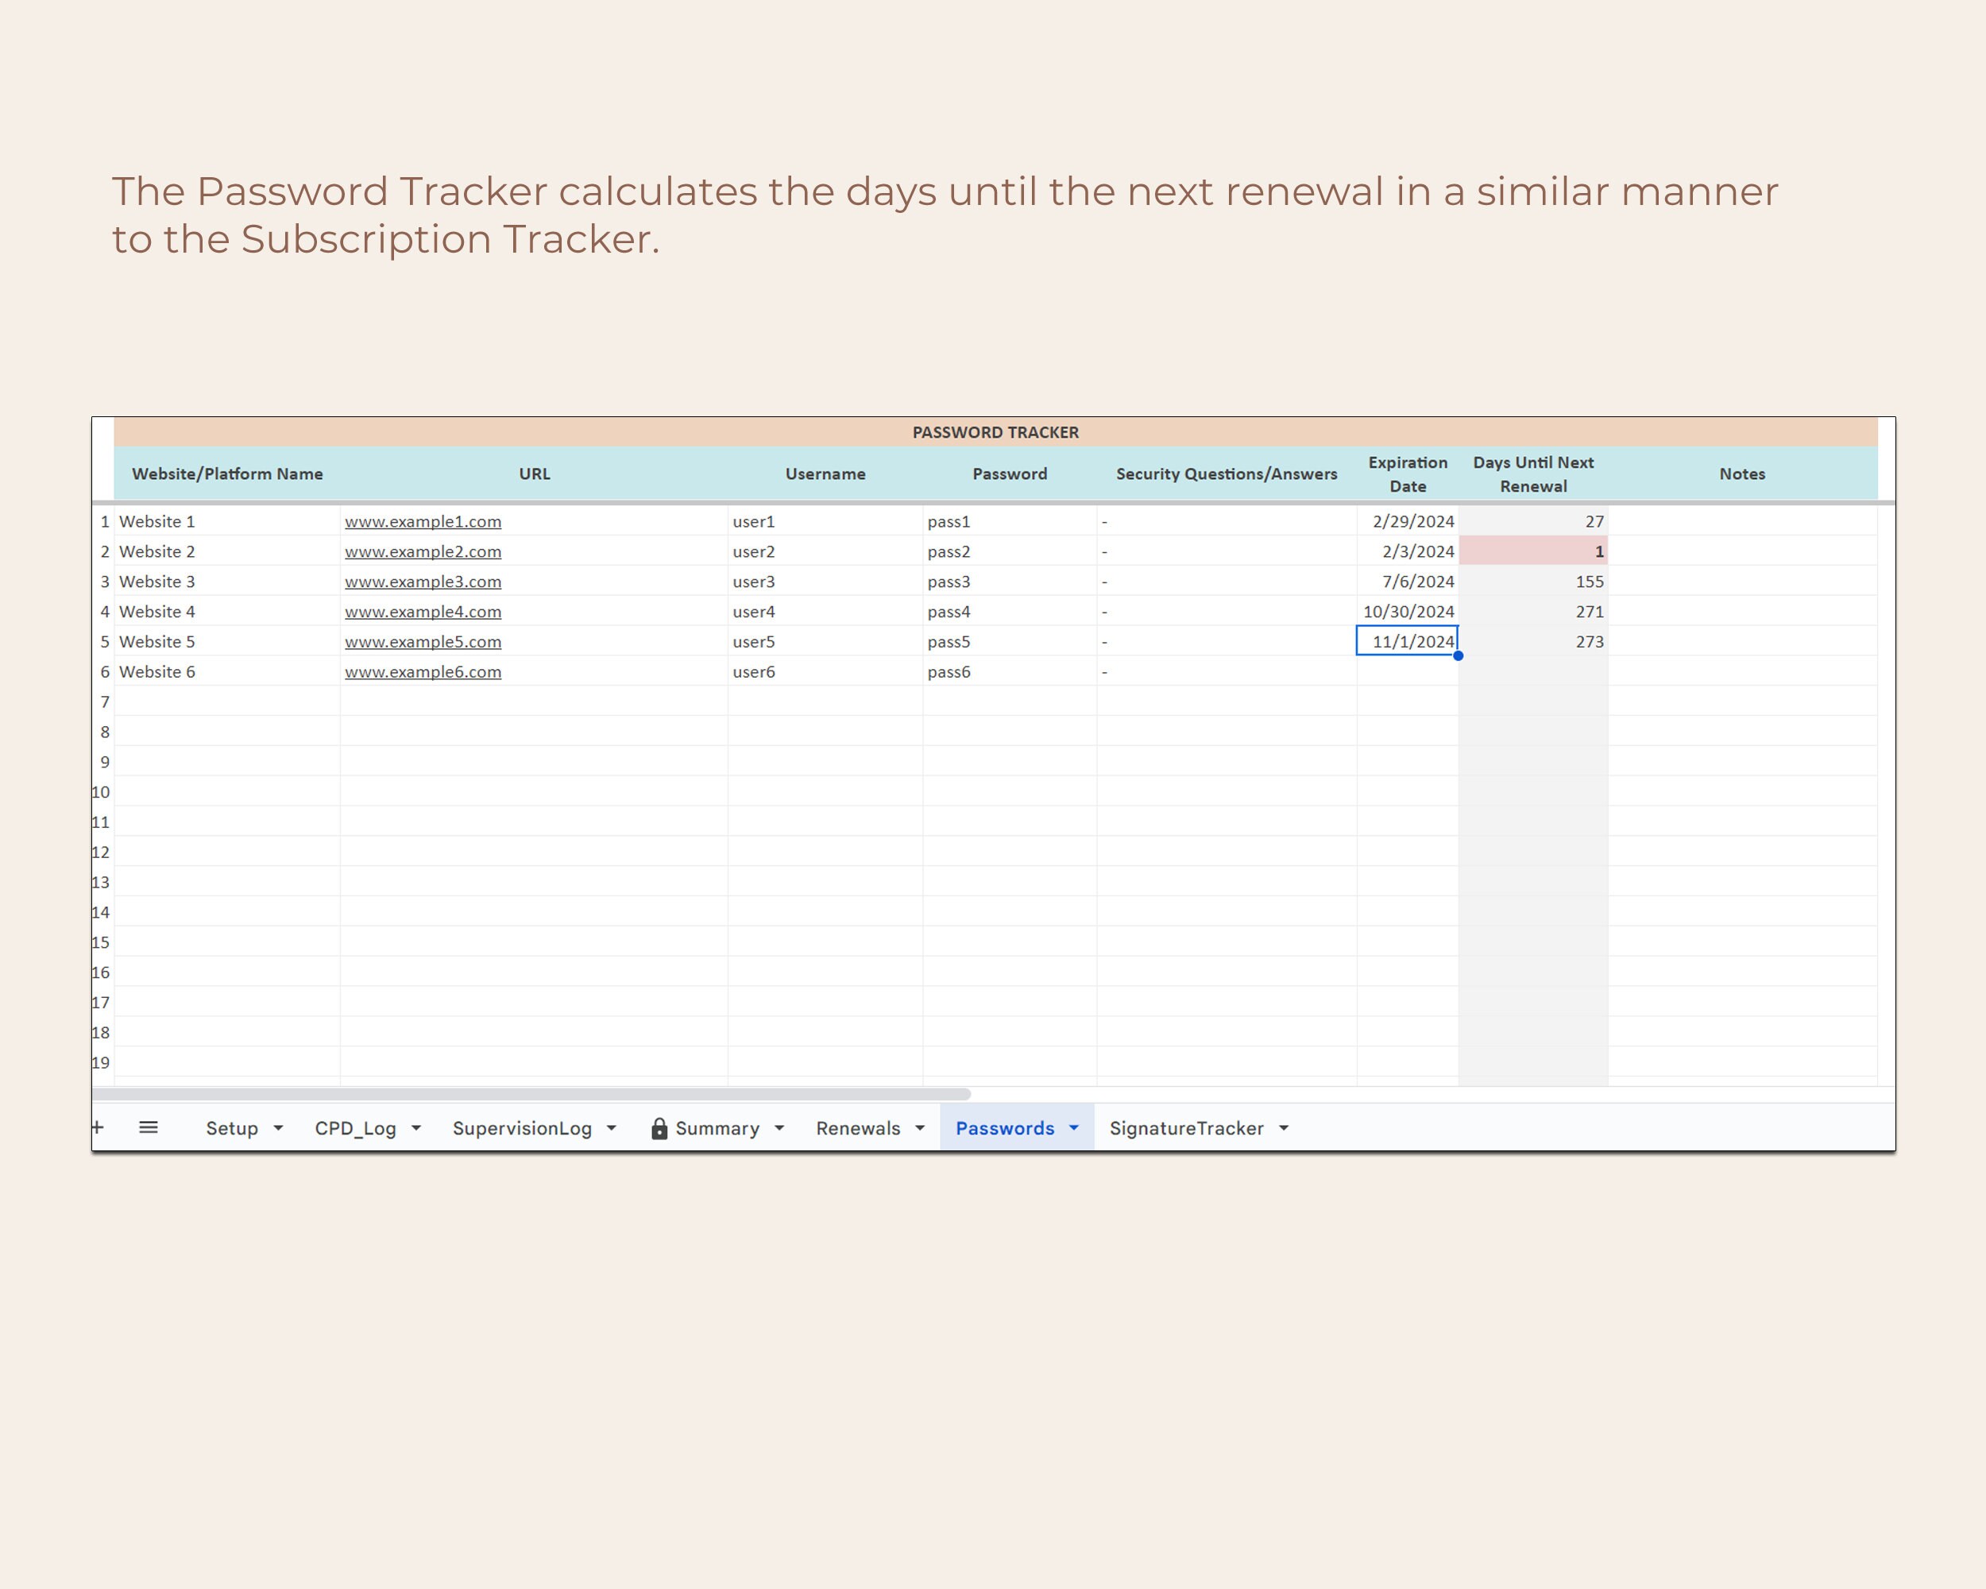Expand the Renewals tab dropdown arrow
Screen dimensions: 1986x1589
(x=919, y=1127)
